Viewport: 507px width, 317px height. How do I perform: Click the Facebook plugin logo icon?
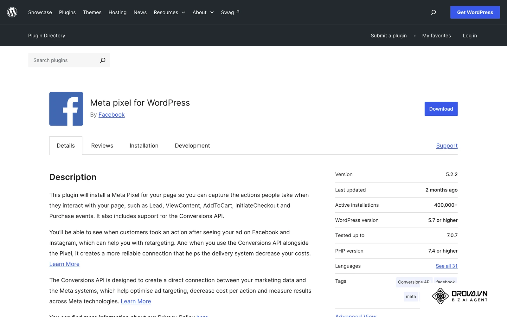point(66,109)
